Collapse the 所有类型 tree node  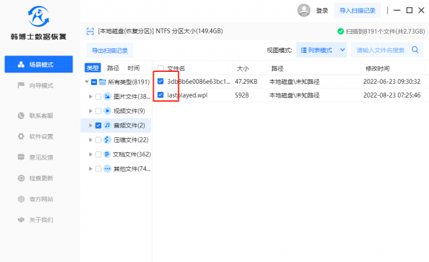86,82
